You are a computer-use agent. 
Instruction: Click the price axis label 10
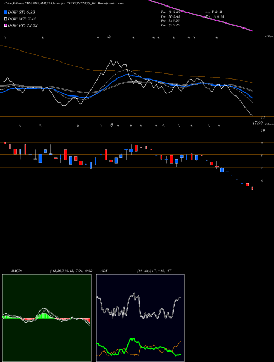[x=262, y=131]
